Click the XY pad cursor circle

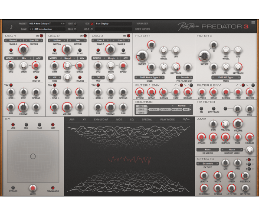point(33,156)
